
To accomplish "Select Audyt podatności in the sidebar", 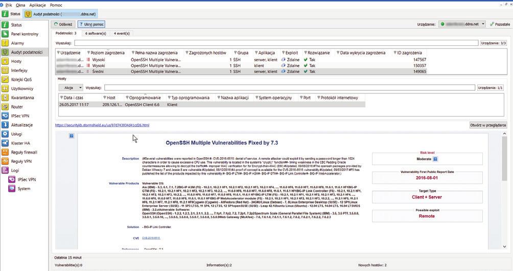I will [x=27, y=52].
